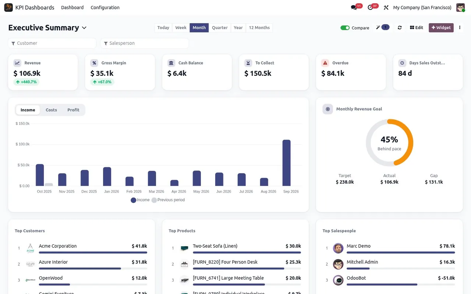Open the Configuration menu
Image resolution: width=471 pixels, height=294 pixels.
click(105, 7)
